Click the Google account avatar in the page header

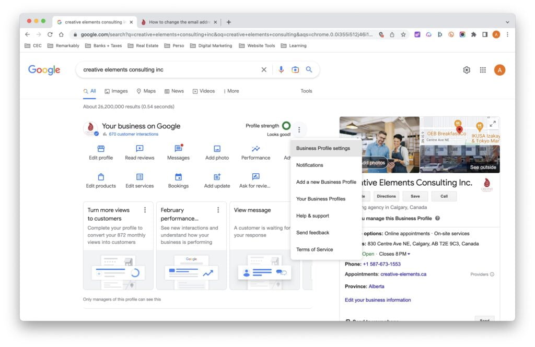[499, 70]
